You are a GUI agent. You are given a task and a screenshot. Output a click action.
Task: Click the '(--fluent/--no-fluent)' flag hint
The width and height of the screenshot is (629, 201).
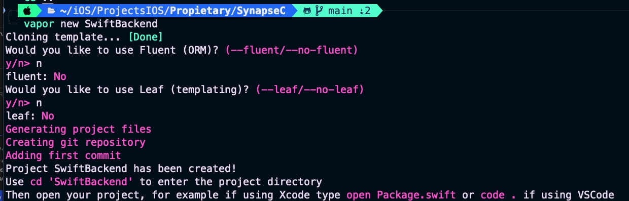pos(292,50)
